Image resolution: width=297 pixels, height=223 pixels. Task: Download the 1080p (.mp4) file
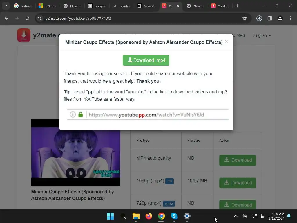(x=237, y=183)
